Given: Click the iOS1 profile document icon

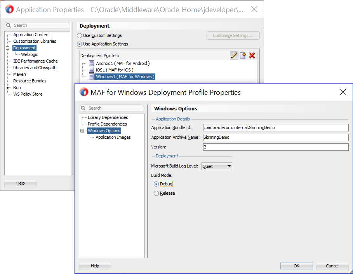Looking at the screenshot, I should pyautogui.click(x=91, y=70).
